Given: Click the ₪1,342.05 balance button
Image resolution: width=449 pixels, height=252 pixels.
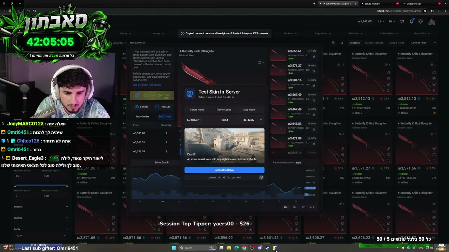Looking at the screenshot, I should click(365, 22).
